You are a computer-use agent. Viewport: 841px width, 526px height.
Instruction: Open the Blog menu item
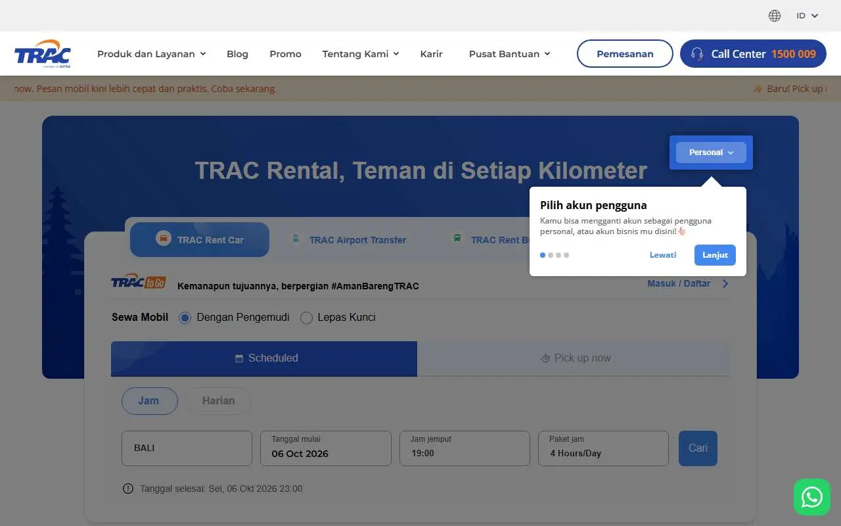(x=237, y=54)
